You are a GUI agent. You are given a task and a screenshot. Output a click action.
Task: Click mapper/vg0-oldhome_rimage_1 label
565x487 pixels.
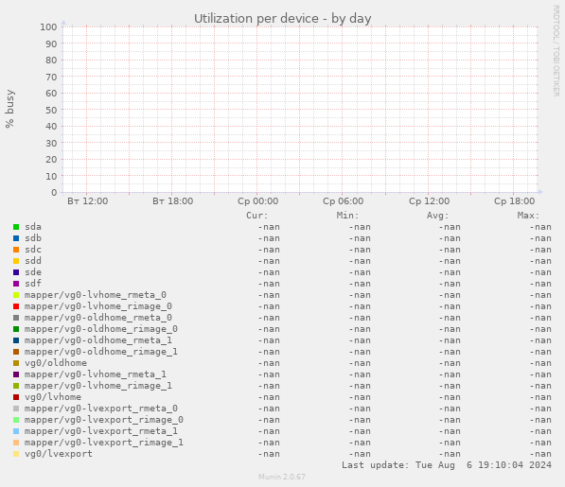coord(101,352)
